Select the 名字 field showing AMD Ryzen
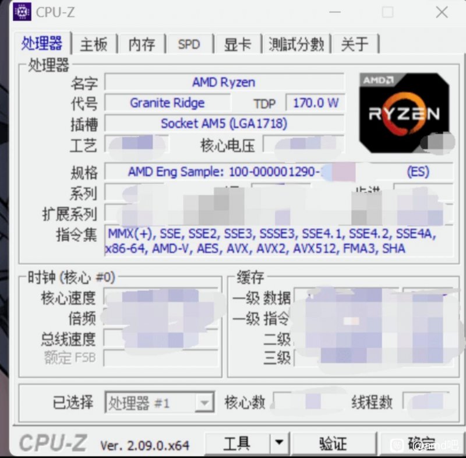Viewport: 466px width, 458px height. [x=223, y=82]
